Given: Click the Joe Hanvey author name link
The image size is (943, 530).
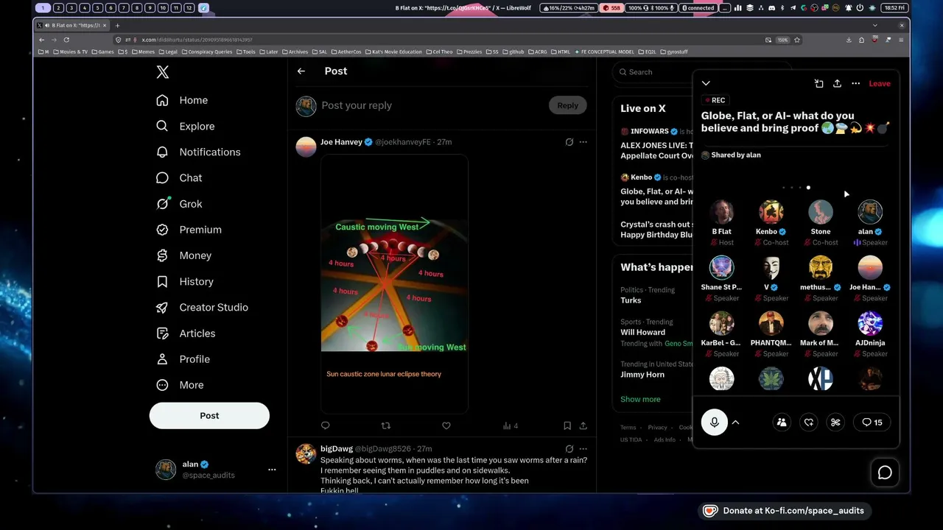Looking at the screenshot, I should click(341, 142).
